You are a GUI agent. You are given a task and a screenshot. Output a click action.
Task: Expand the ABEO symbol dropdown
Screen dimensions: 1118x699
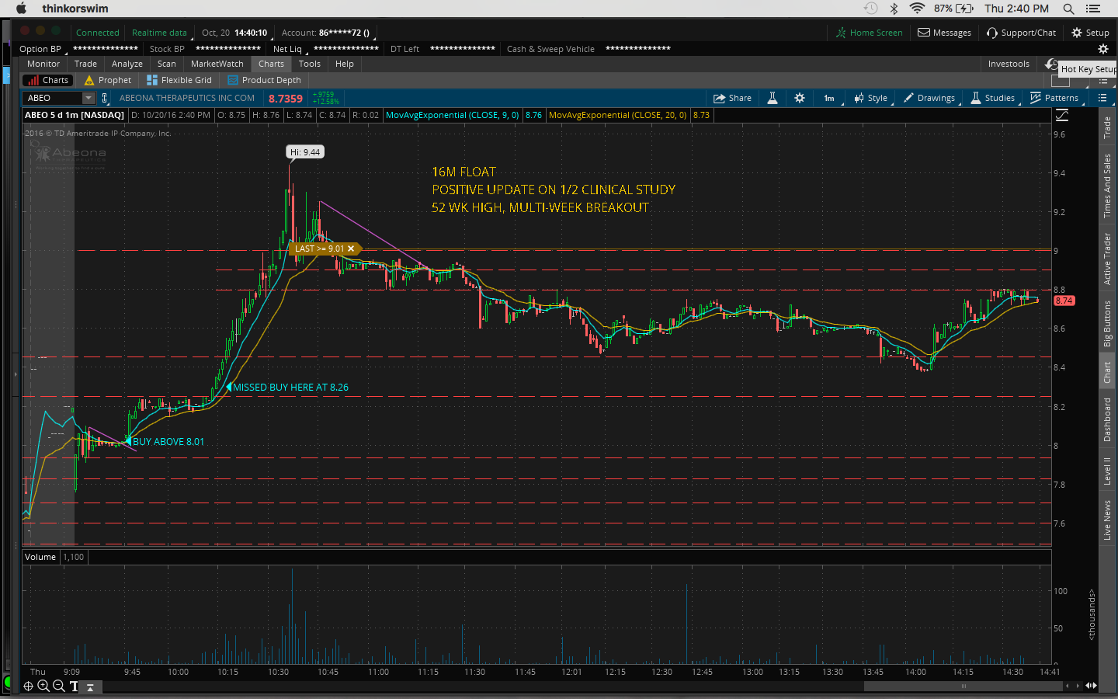pos(88,98)
